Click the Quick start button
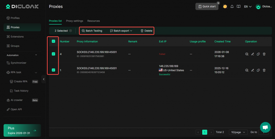 207,6
